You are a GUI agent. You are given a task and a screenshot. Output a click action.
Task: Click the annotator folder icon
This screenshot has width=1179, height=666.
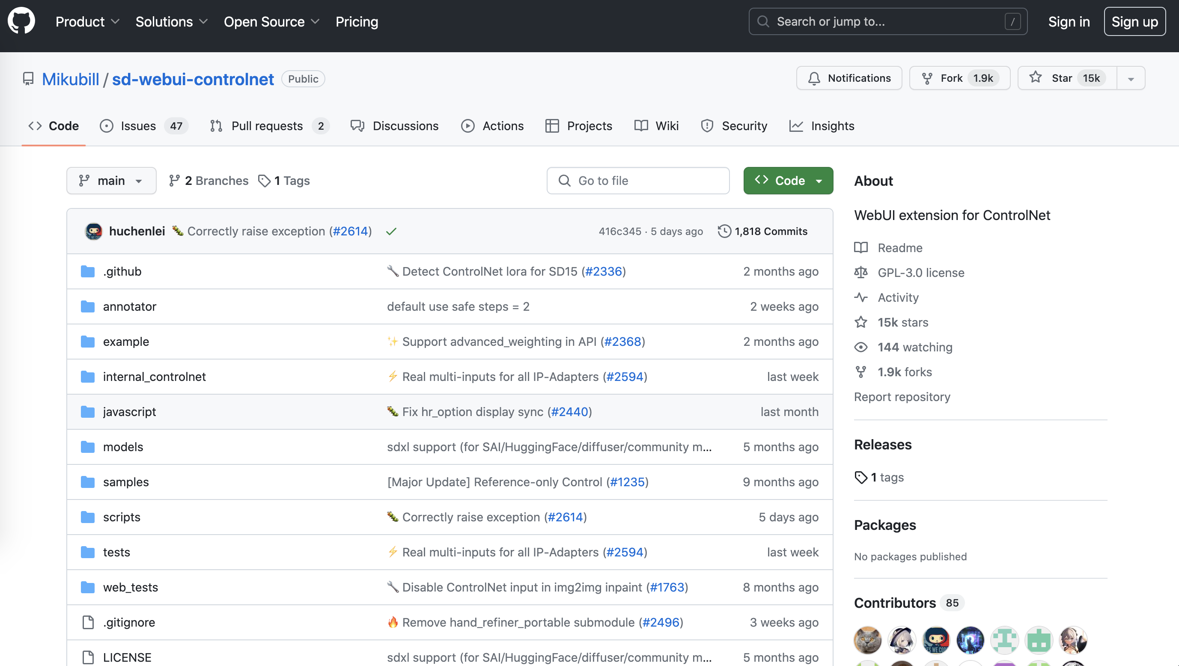tap(87, 307)
